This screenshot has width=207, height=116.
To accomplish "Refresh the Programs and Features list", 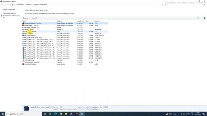I will pos(166,5).
